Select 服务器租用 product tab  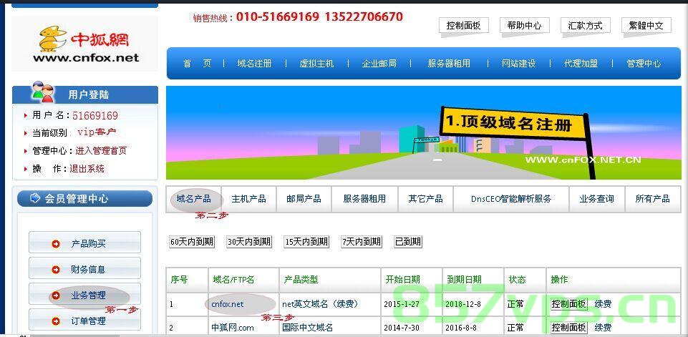[x=364, y=199]
